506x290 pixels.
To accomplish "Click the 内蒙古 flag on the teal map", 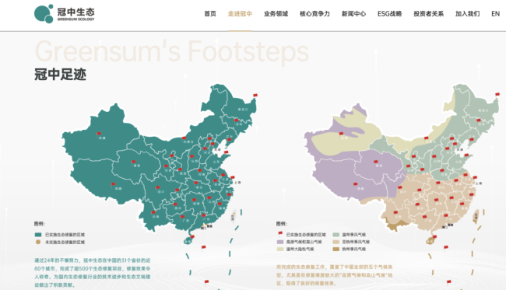I will 184,138.
